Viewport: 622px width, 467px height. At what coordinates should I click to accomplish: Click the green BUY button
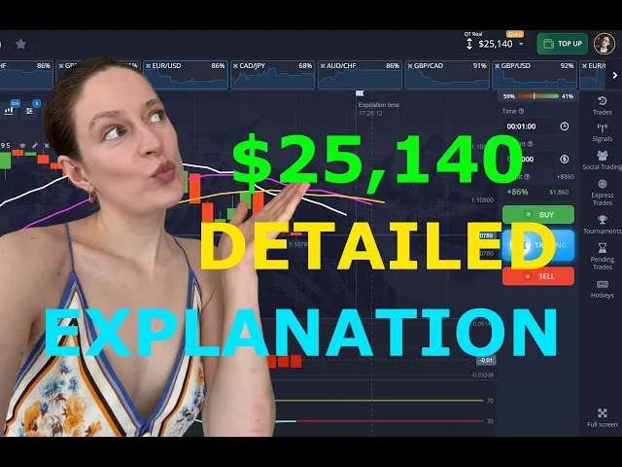(538, 215)
